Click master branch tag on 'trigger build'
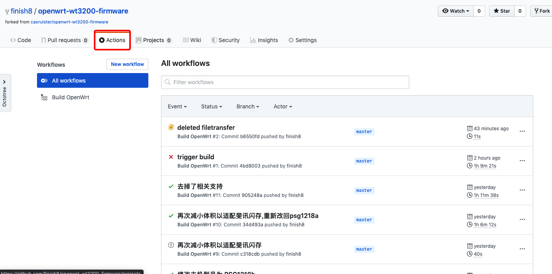 364,161
